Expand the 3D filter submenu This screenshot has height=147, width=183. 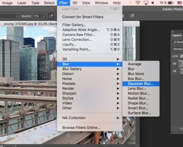pyautogui.click(x=90, y=59)
